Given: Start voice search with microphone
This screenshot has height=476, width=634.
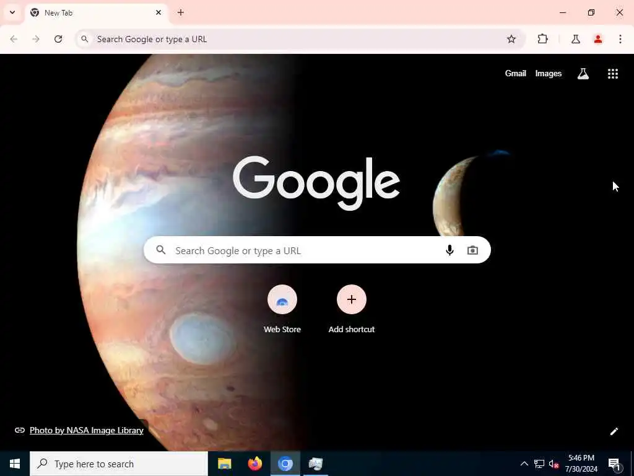Looking at the screenshot, I should tap(449, 250).
